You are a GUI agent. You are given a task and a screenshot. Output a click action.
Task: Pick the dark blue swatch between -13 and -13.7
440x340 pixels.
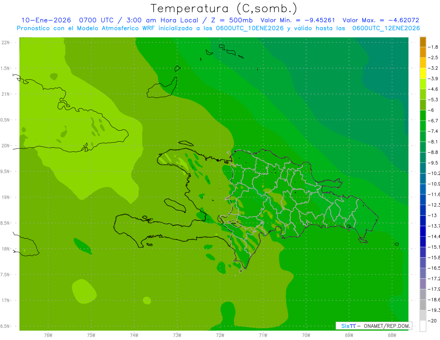coord(423,220)
